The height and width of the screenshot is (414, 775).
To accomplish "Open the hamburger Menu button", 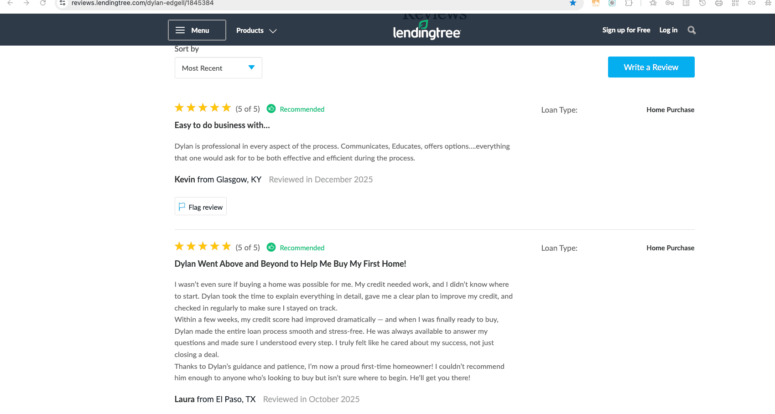I will point(197,30).
